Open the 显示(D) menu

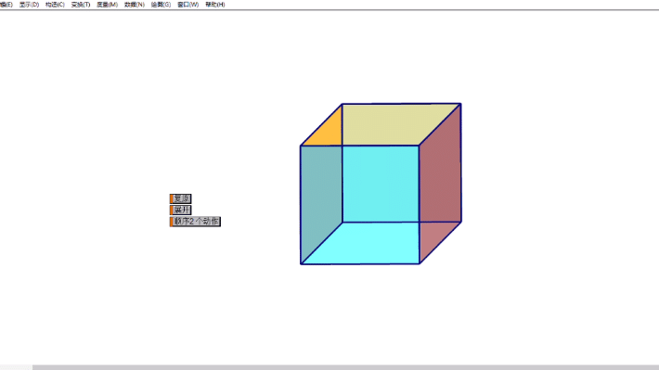pyautogui.click(x=29, y=5)
